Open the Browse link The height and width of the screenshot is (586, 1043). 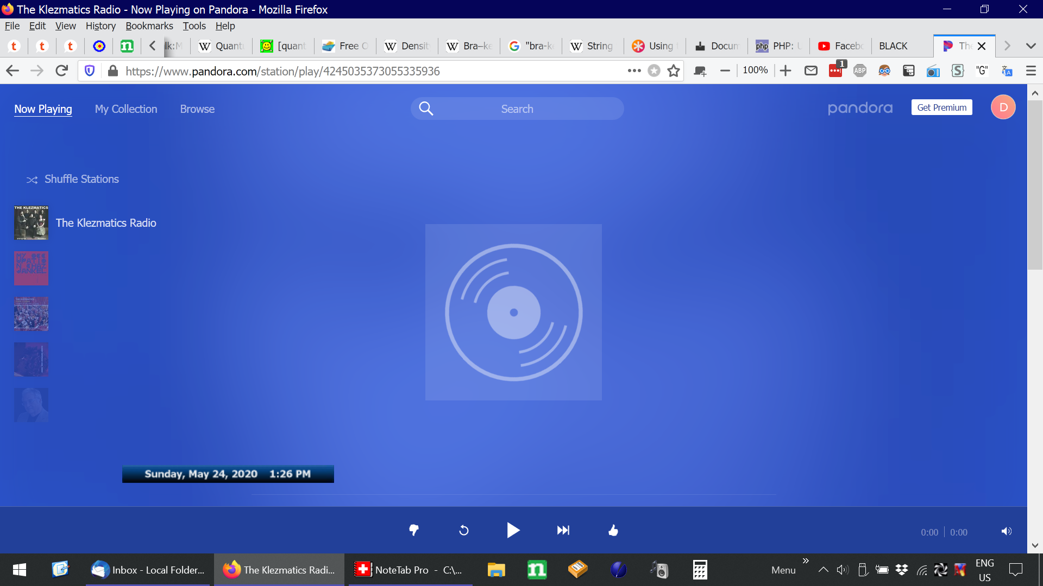click(x=197, y=109)
